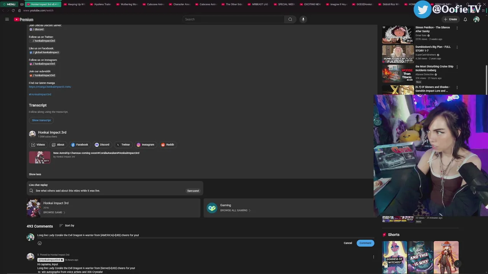This screenshot has height=274, width=488.
Task: Switch to Skibidi Rizz tab
Action: (389, 4)
